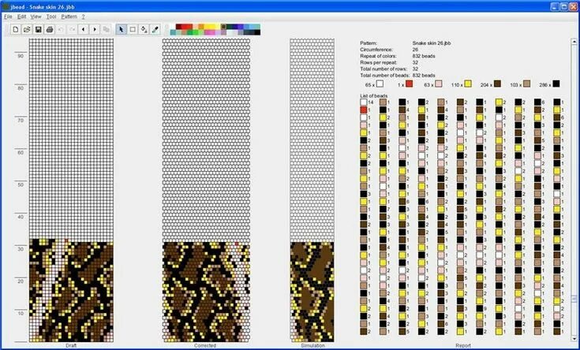Select the pointer (pencil) tool
580x350 pixels.
point(121,29)
